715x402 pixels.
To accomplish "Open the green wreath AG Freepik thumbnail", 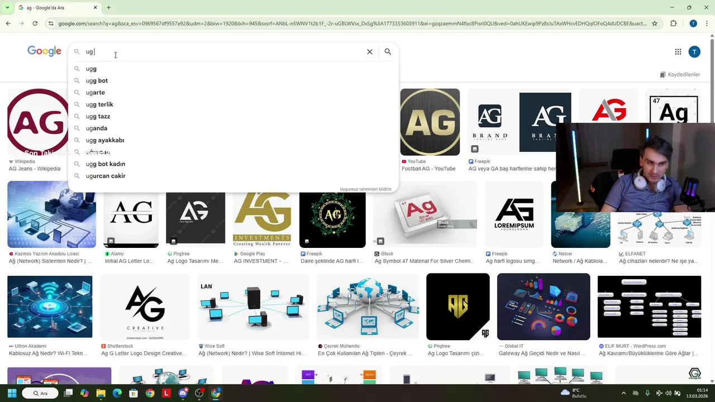I will (332, 219).
